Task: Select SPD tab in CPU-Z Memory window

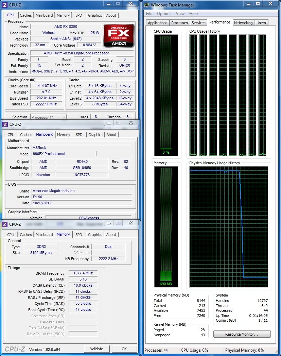Action: point(79,235)
